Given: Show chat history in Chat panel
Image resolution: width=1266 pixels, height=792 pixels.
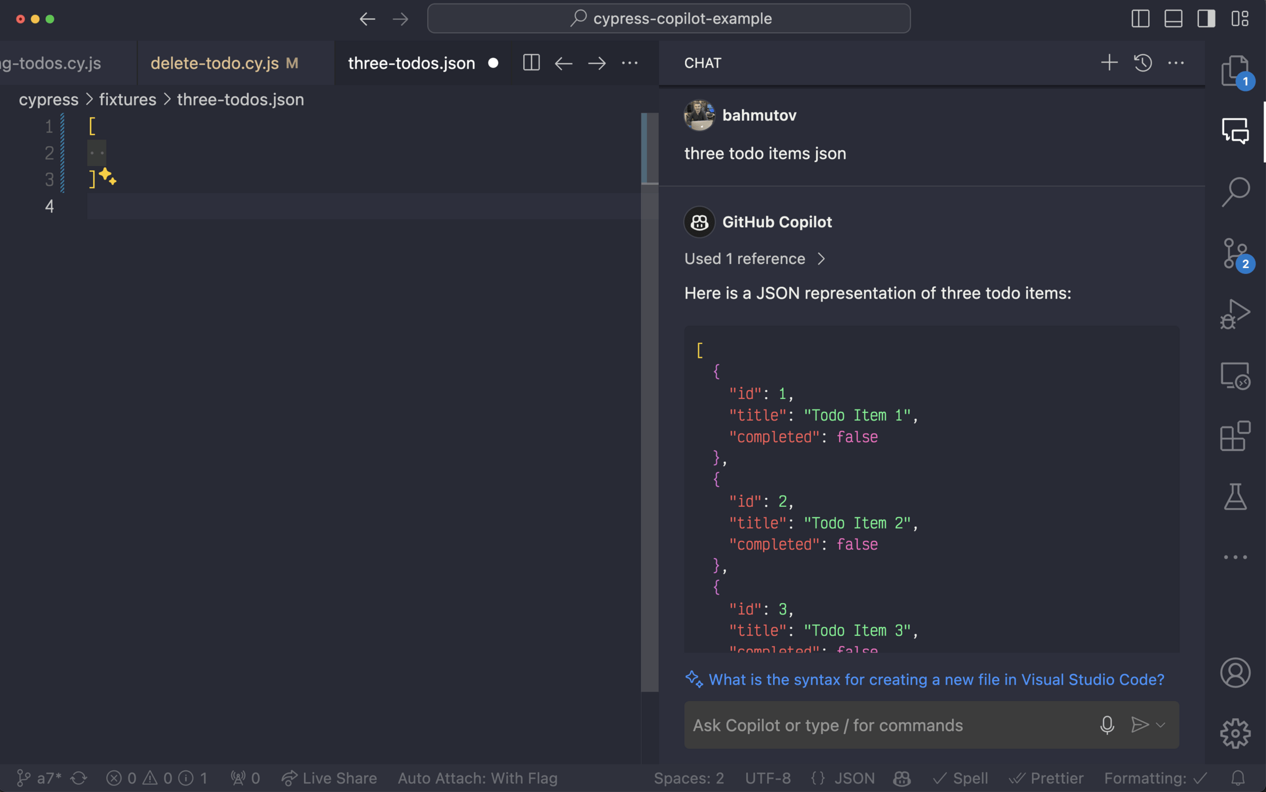Looking at the screenshot, I should click(1142, 63).
